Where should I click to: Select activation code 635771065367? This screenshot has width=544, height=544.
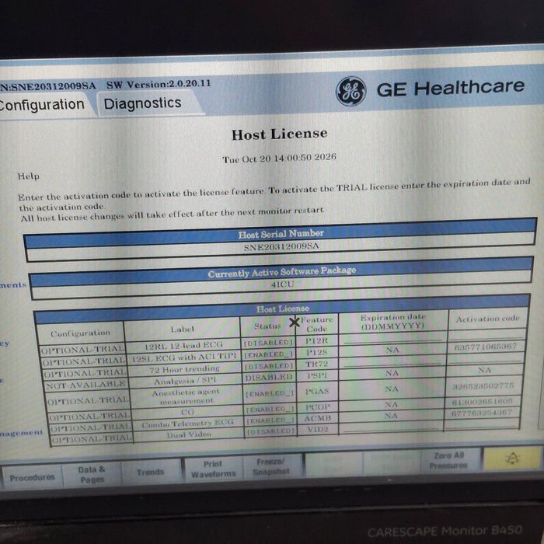486,347
